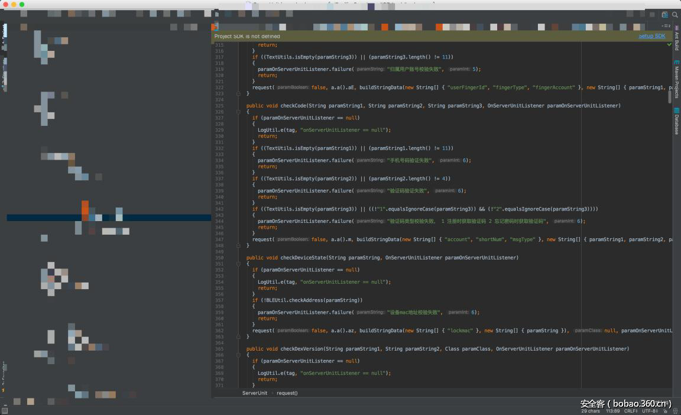
Task: Click the green macOS maximize button
Action: coord(22,4)
